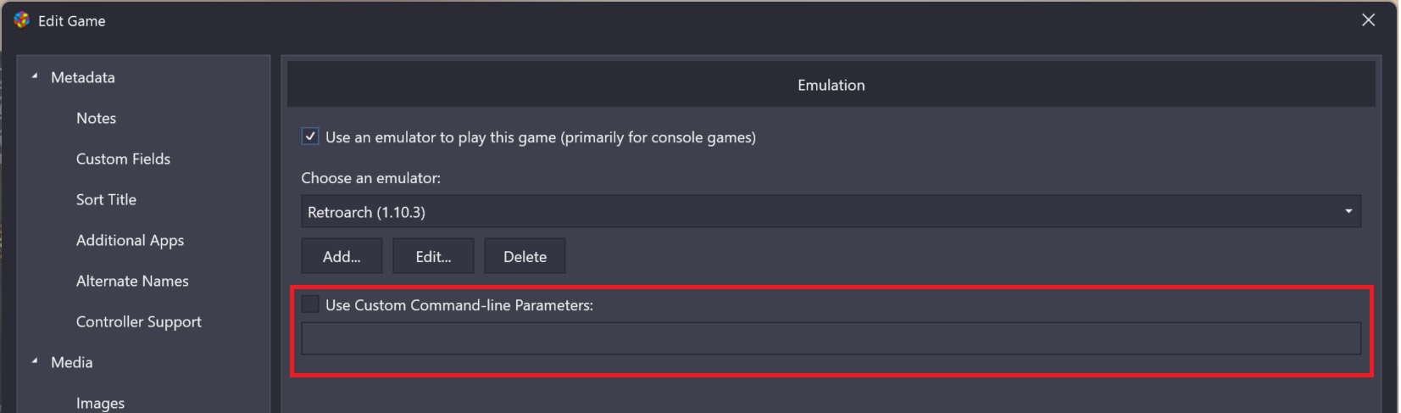Delete the selected emulator

click(525, 256)
